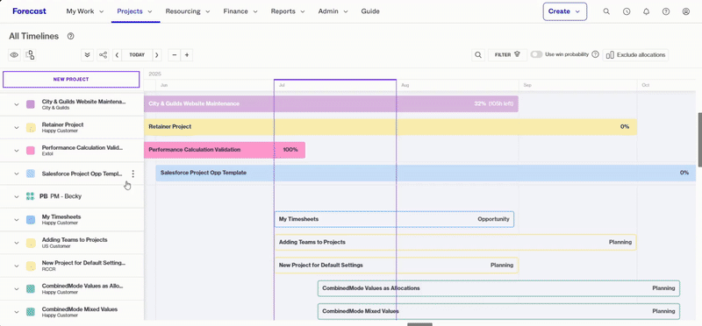Image resolution: width=702 pixels, height=326 pixels.
Task: Click the Salesforce Project blue icon
Action: coord(31,174)
